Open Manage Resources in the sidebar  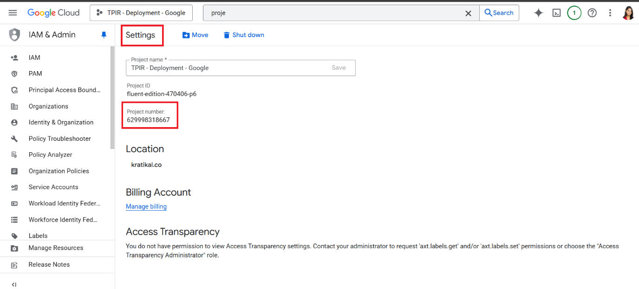[x=56, y=248]
